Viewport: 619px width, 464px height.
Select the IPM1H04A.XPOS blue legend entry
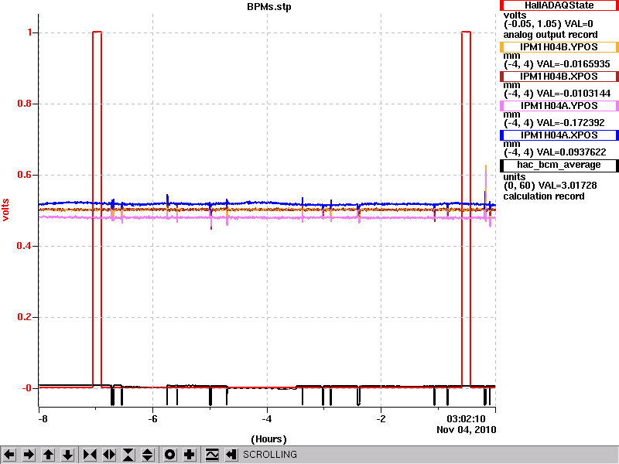click(x=559, y=135)
